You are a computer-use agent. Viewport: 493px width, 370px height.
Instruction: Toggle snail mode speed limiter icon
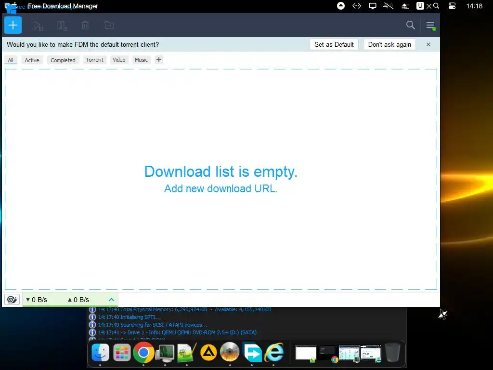pyautogui.click(x=12, y=300)
